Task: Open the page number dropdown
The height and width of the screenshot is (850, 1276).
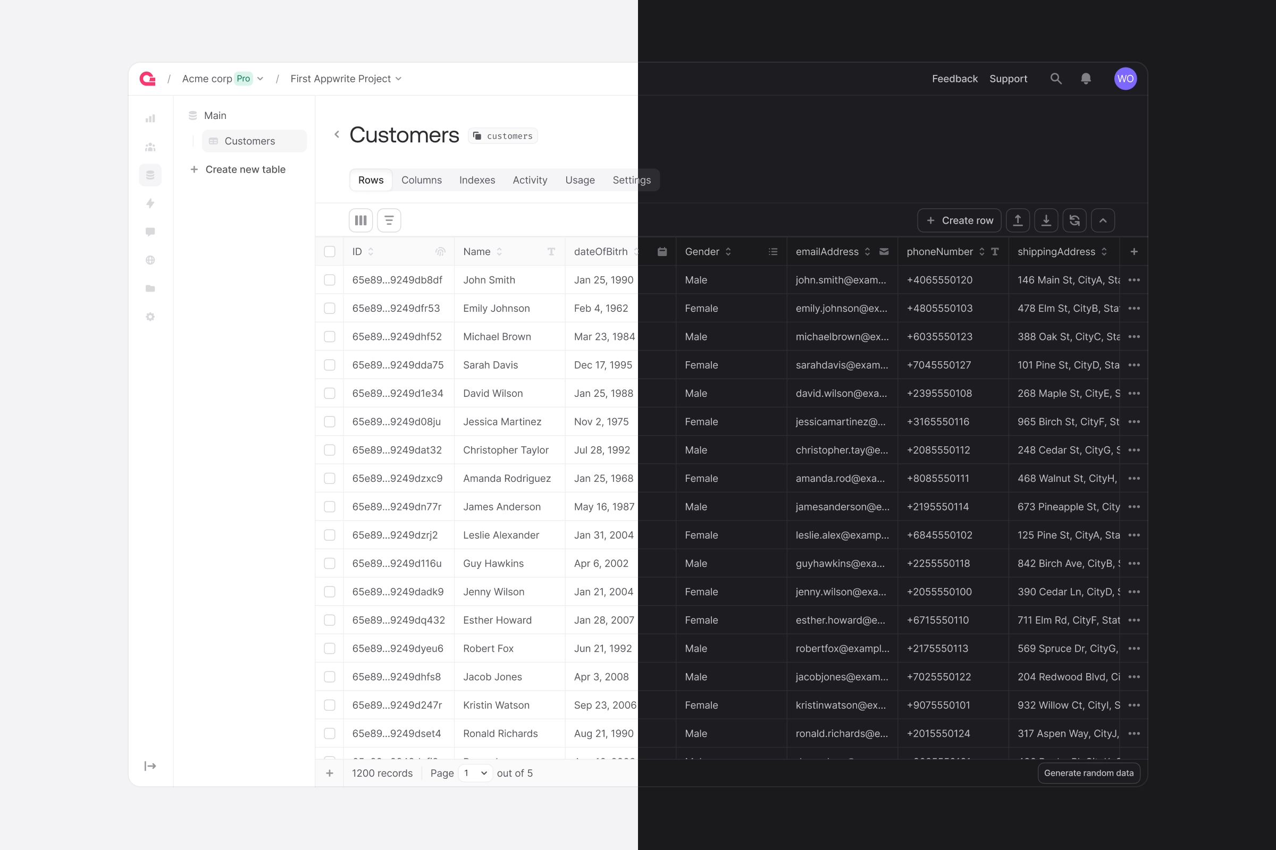Action: pyautogui.click(x=475, y=773)
